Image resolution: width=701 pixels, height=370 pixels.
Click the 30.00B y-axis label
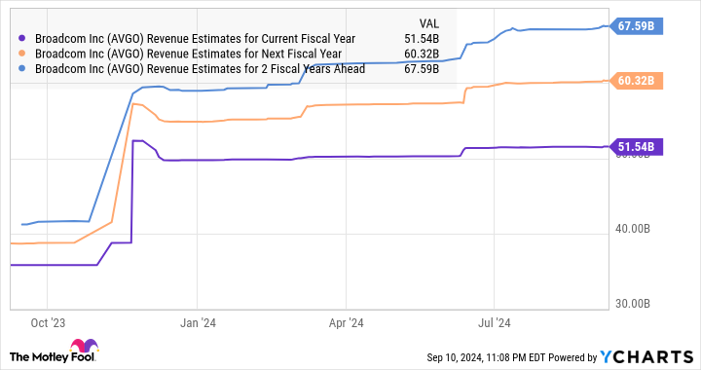click(633, 304)
